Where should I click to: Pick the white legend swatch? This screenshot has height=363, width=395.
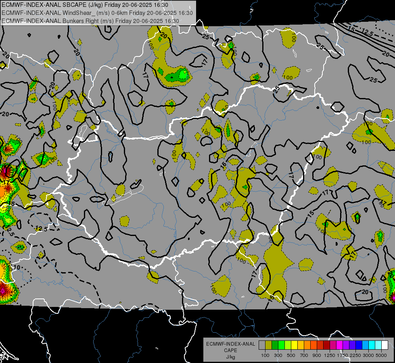point(385,345)
